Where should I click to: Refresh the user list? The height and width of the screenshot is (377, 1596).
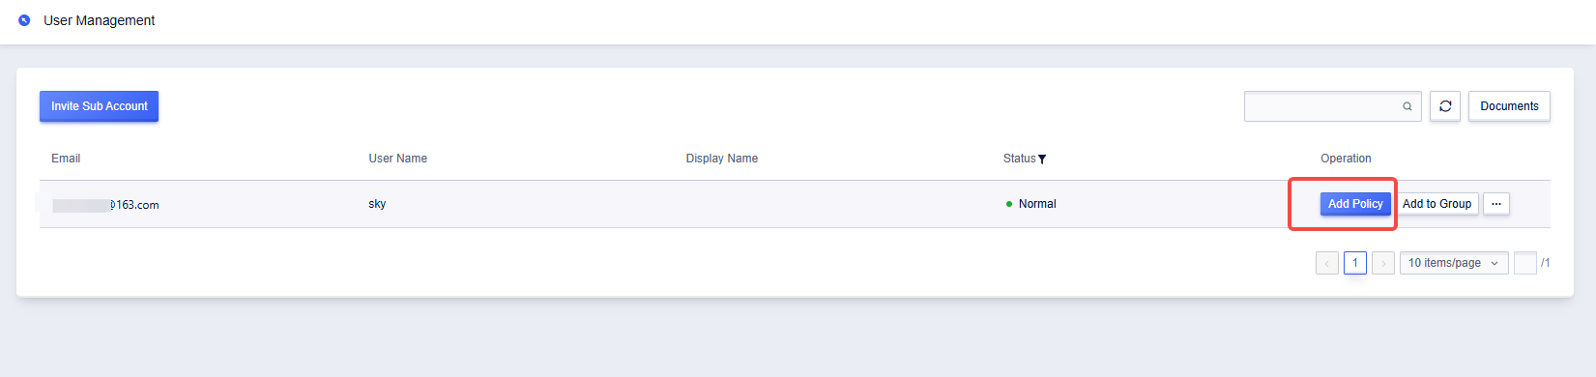[1445, 106]
